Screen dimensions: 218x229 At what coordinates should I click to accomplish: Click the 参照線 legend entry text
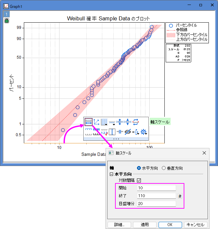[x=182, y=30]
